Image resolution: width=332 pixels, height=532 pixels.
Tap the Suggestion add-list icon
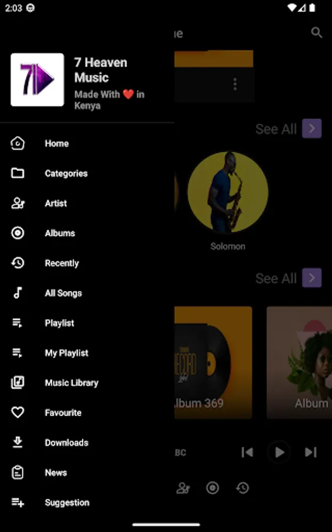18,502
